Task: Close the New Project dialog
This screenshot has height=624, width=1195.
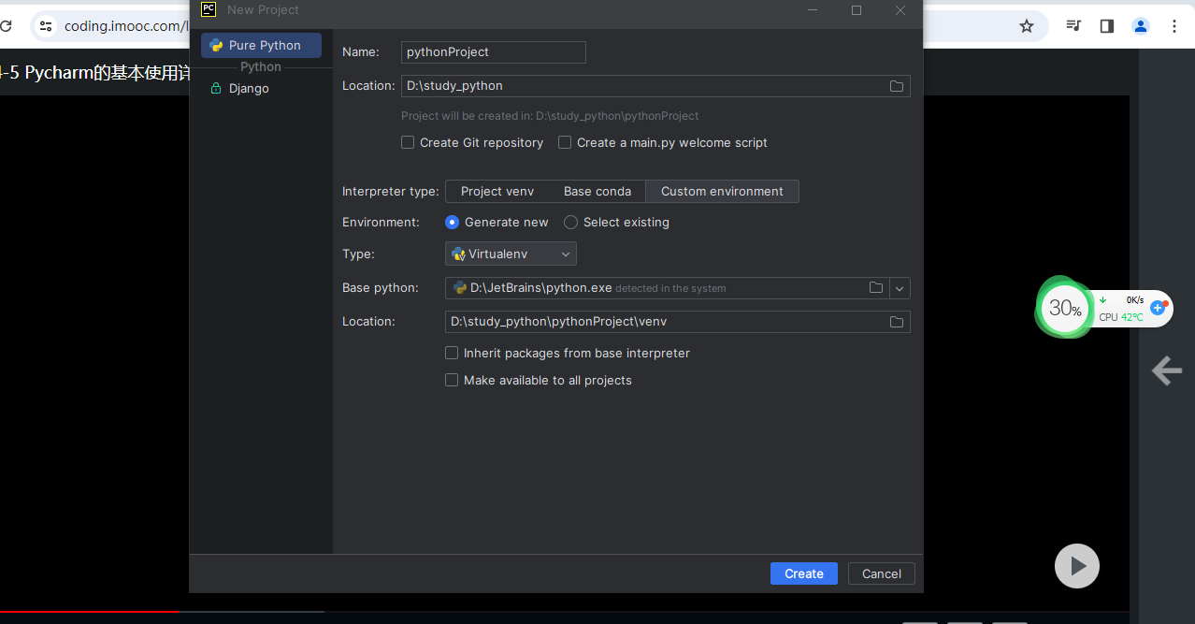Action: pyautogui.click(x=900, y=10)
